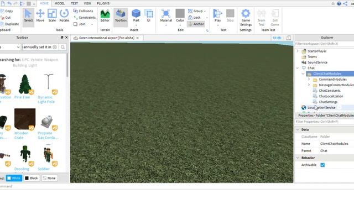Duplicate the selection
This screenshot has height=199, width=354.
pos(10,24)
